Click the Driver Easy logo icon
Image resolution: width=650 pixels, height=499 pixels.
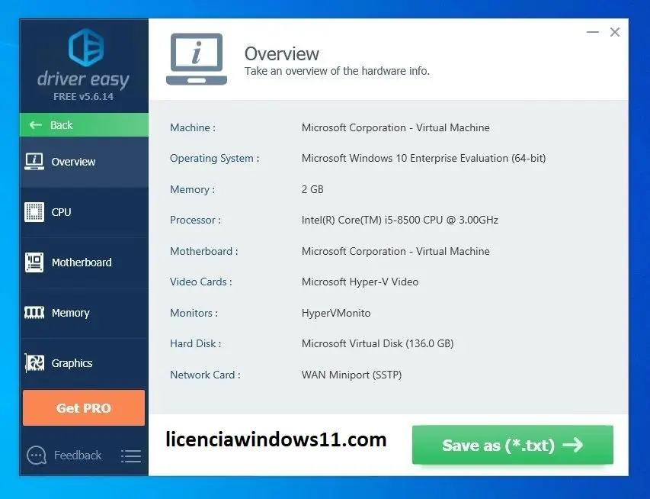pyautogui.click(x=86, y=47)
